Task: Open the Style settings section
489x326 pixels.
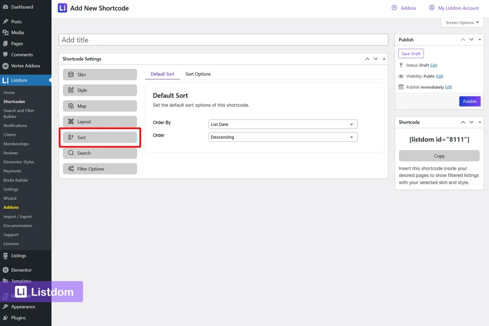Action: click(x=99, y=90)
